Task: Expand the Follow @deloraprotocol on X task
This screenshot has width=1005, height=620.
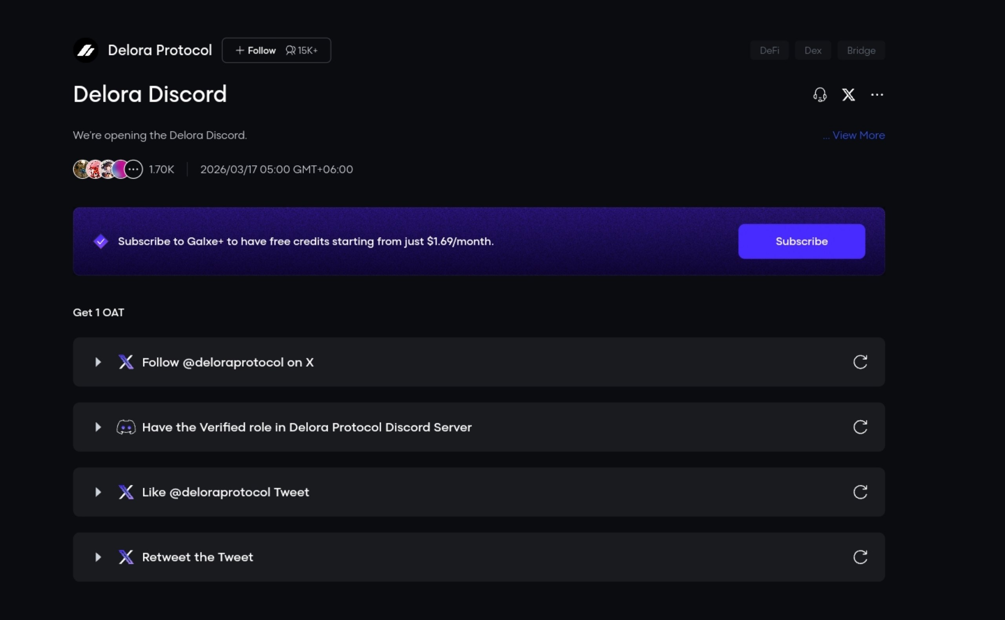Action: (x=98, y=362)
